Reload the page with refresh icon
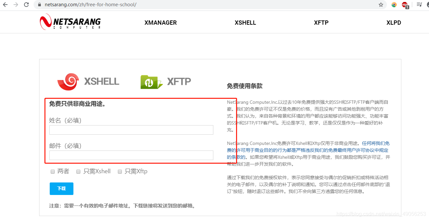 pos(26,5)
